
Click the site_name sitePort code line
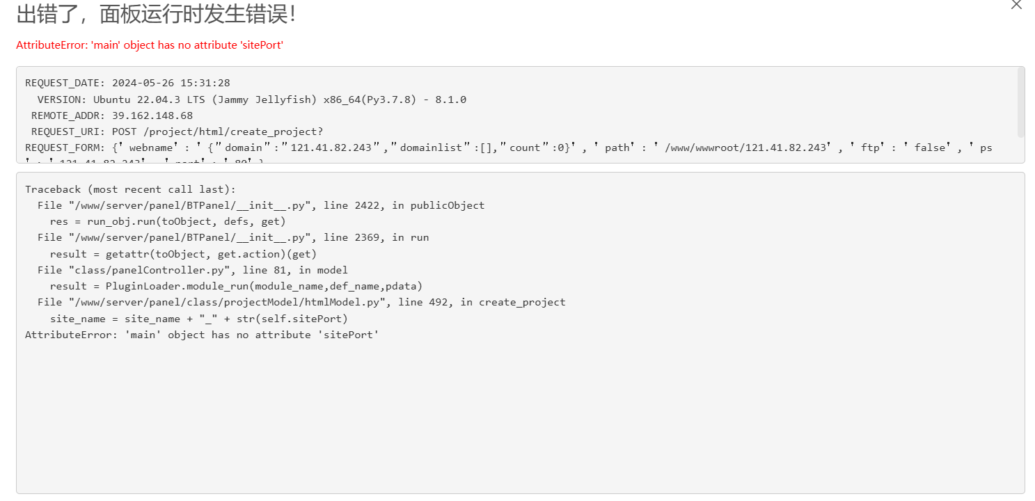click(199, 319)
